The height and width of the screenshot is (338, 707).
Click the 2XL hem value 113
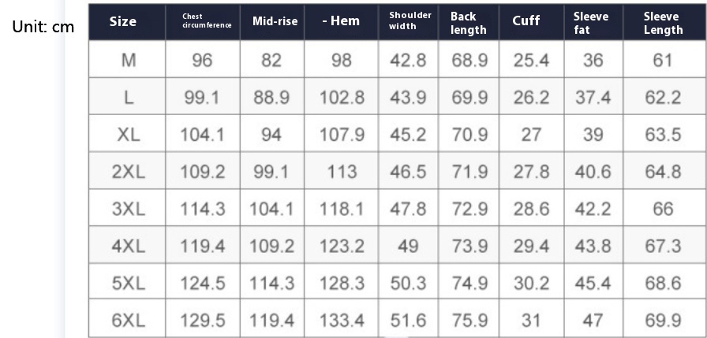[x=342, y=172]
